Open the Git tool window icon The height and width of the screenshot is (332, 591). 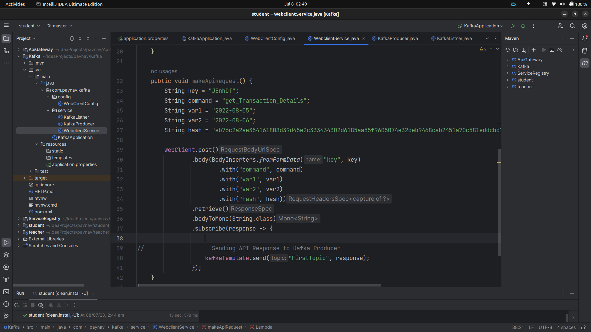[6, 316]
